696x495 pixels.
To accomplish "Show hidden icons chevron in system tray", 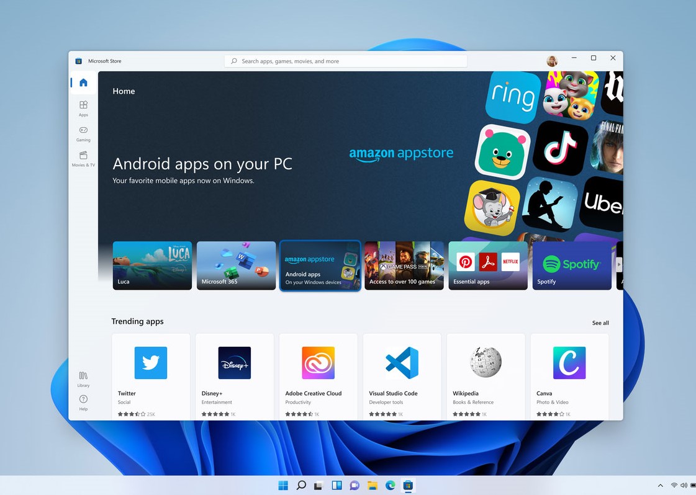I will pyautogui.click(x=661, y=486).
